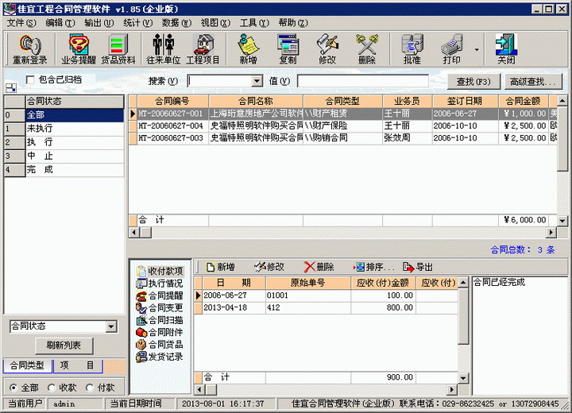Select the 付款 radio button

point(90,388)
